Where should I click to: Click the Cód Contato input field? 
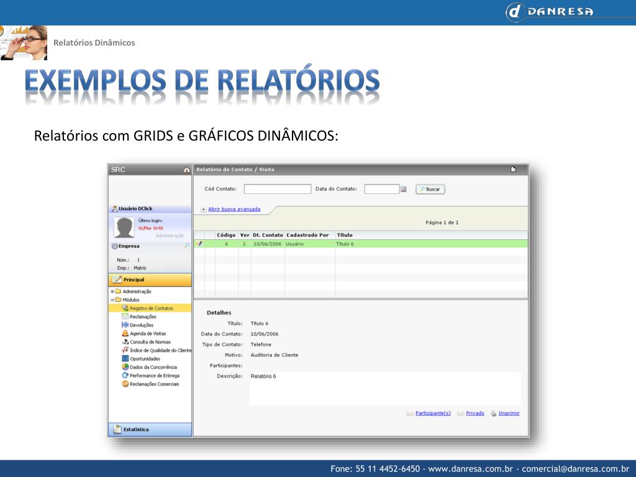277,189
